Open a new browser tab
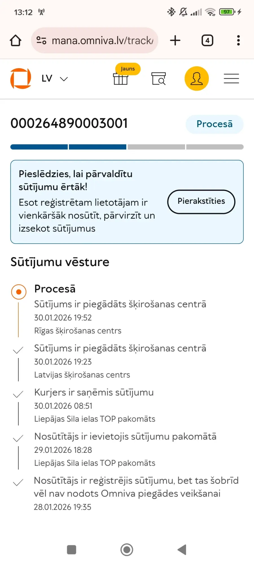This screenshot has width=254, height=566. 175,40
